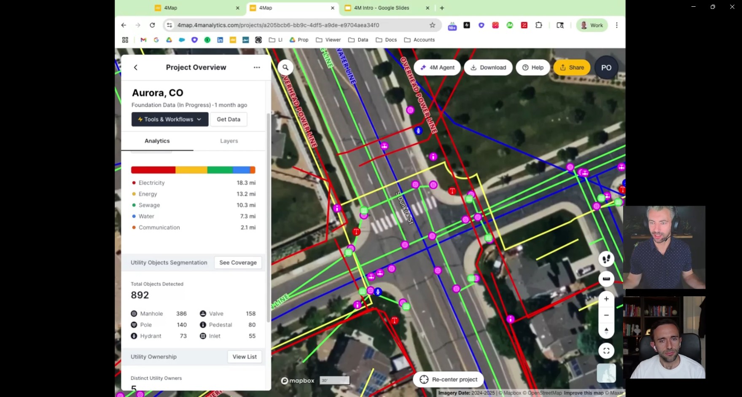Open the Viewer bookmarks folder
The width and height of the screenshot is (742, 397).
(328, 40)
